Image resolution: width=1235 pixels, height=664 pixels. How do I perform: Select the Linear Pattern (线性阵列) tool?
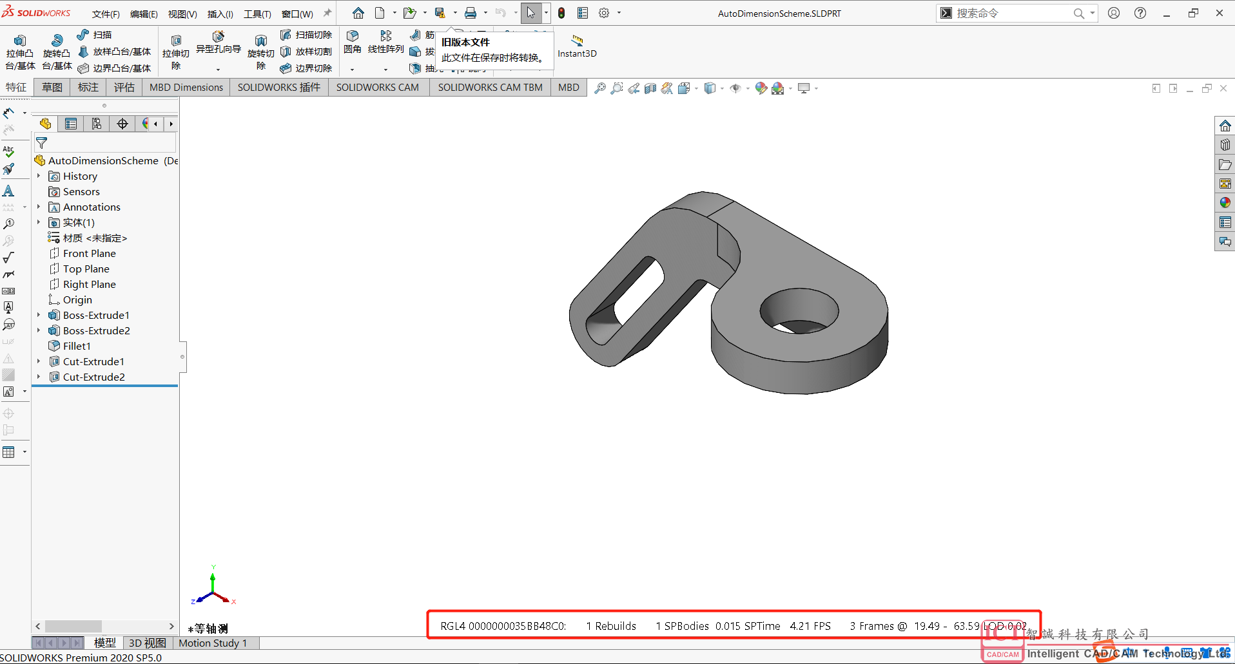pos(385,41)
